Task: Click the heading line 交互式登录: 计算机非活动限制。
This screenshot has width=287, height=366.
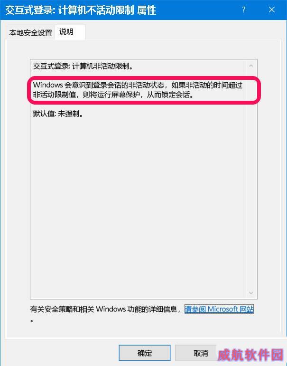Action: [83, 66]
